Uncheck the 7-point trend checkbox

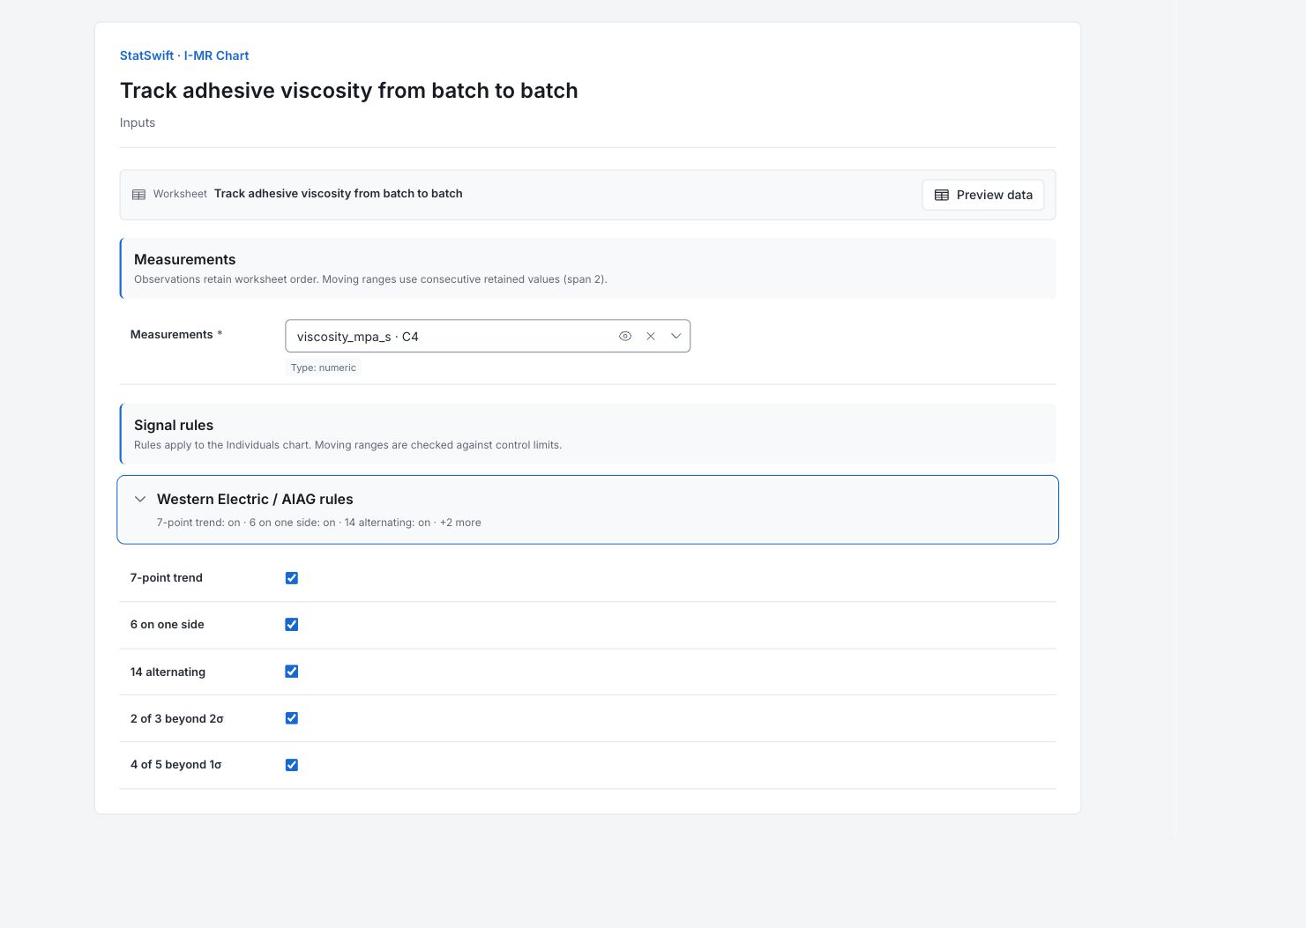point(292,578)
